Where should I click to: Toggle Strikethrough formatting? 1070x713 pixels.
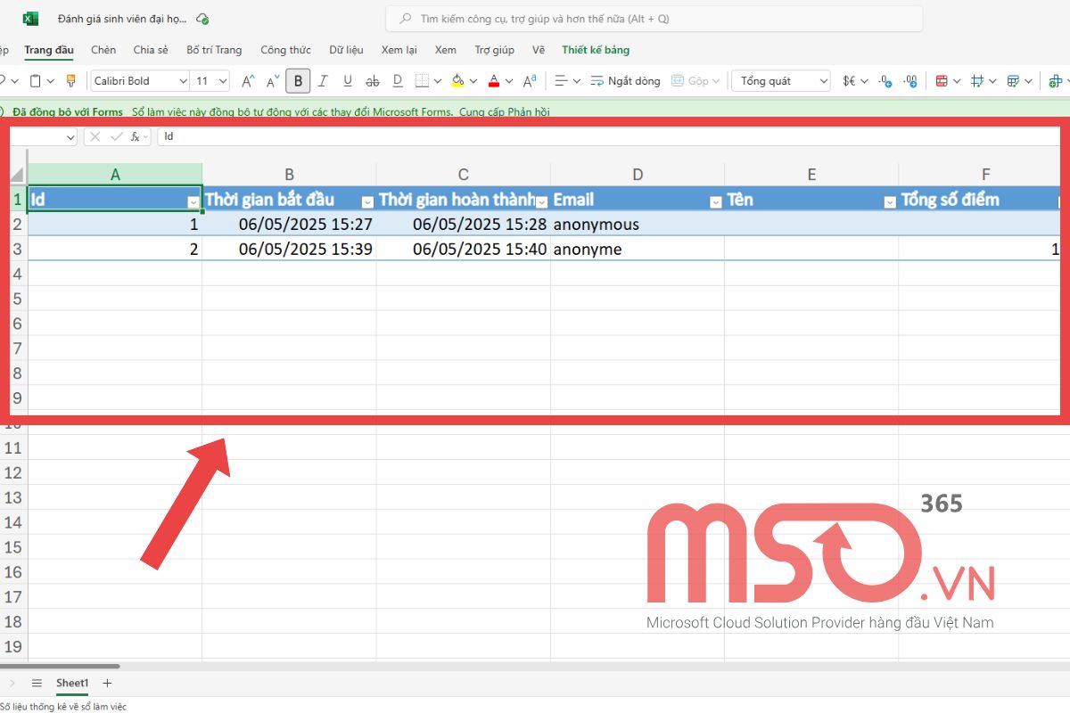[x=373, y=81]
